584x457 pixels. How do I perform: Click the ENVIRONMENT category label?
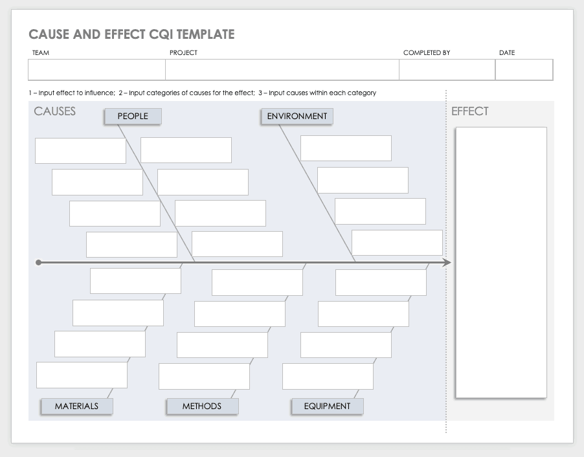(x=296, y=117)
